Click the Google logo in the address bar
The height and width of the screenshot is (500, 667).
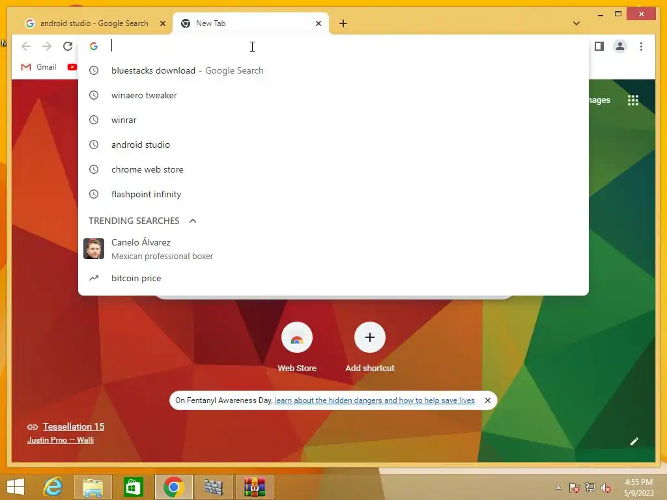pyautogui.click(x=94, y=46)
